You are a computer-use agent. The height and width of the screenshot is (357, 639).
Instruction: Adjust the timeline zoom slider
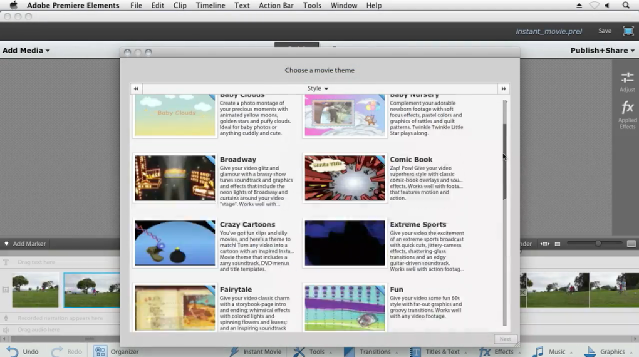[x=598, y=244]
